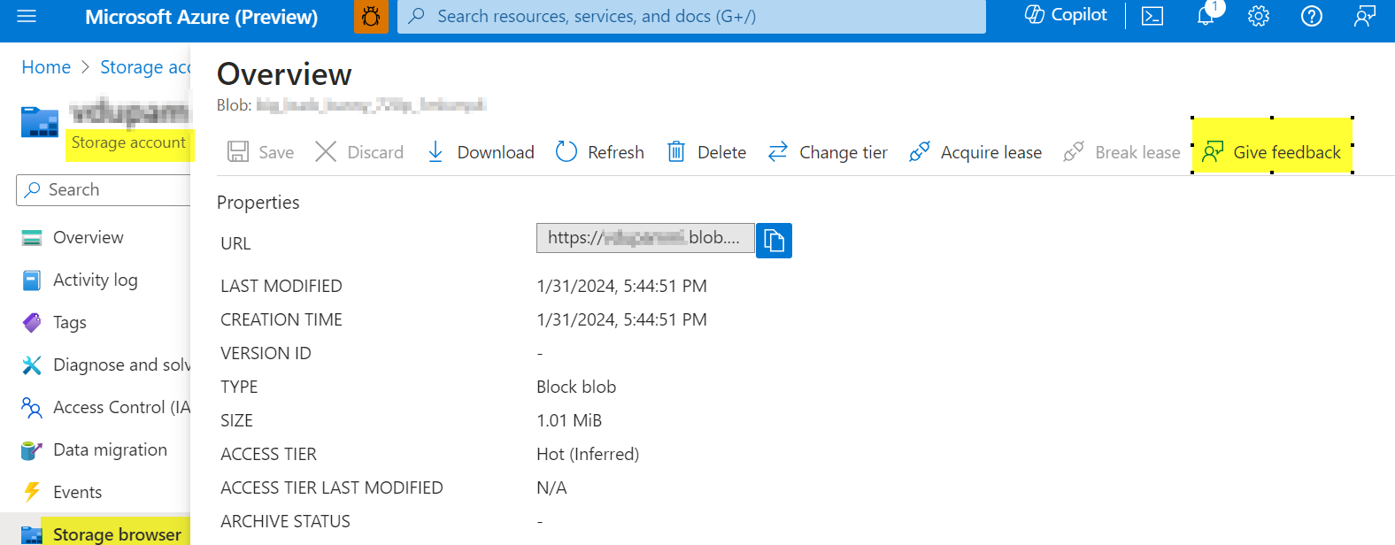Click the Diagnose wrench icon

(x=32, y=365)
